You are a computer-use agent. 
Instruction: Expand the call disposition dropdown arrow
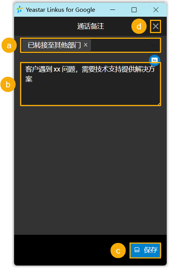pos(153,45)
